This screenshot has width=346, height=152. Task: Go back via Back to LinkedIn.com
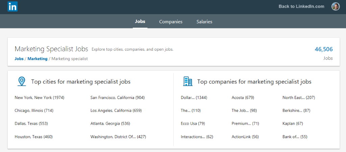tap(301, 6)
